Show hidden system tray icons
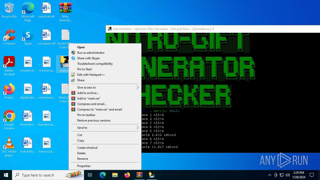Image resolution: width=320 pixels, height=180 pixels. (x=269, y=175)
